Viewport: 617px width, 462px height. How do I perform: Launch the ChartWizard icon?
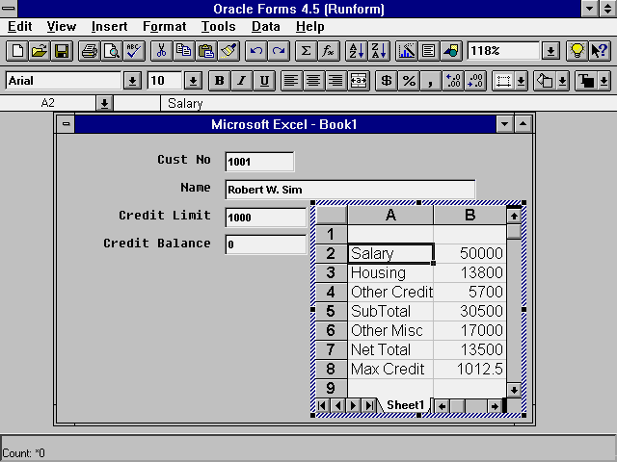406,51
